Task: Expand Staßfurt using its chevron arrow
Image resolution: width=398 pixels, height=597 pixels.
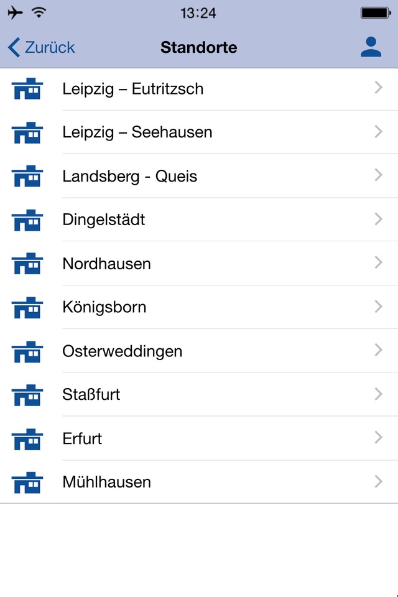Action: tap(378, 394)
